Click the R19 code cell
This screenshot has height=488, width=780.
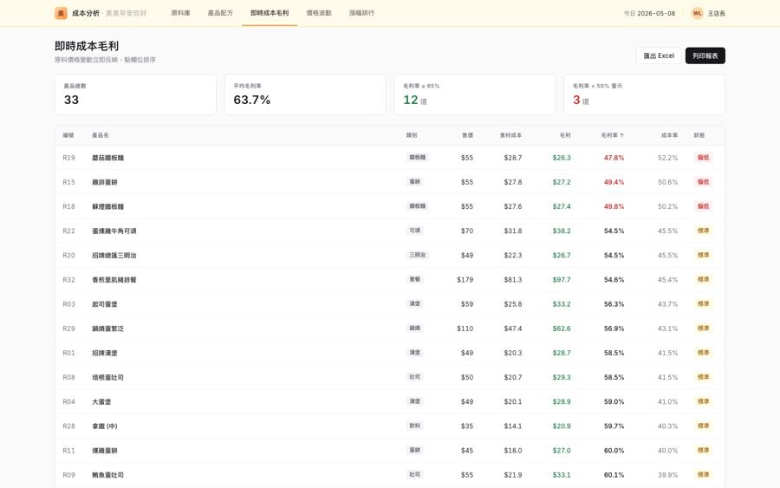point(68,158)
